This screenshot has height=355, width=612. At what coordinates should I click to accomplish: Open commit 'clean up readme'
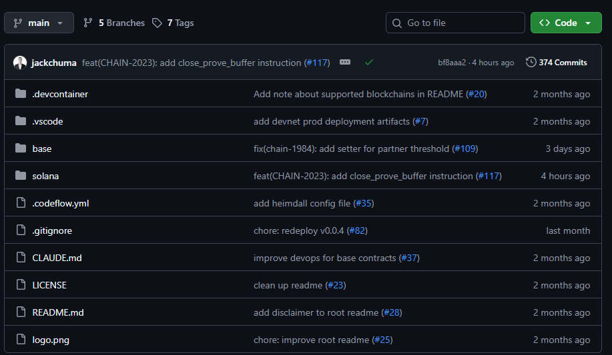pos(288,285)
